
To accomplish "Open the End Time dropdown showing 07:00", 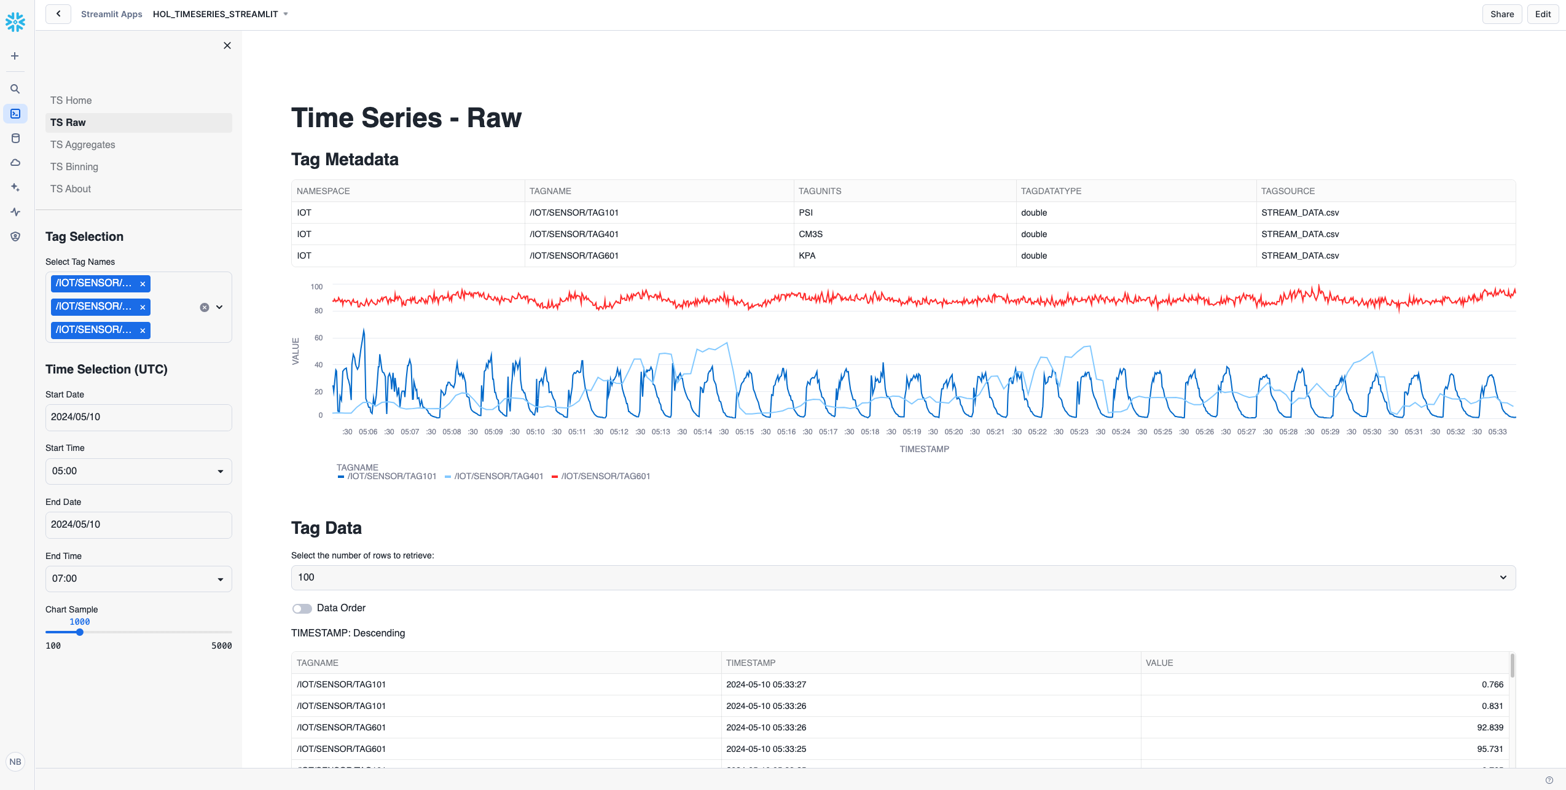I will point(138,578).
